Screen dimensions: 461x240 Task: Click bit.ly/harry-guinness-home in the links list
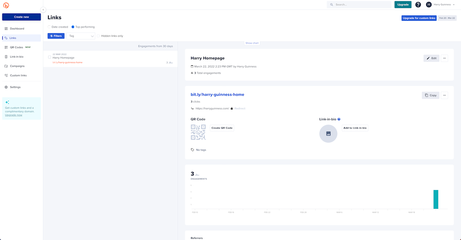pyautogui.click(x=68, y=63)
